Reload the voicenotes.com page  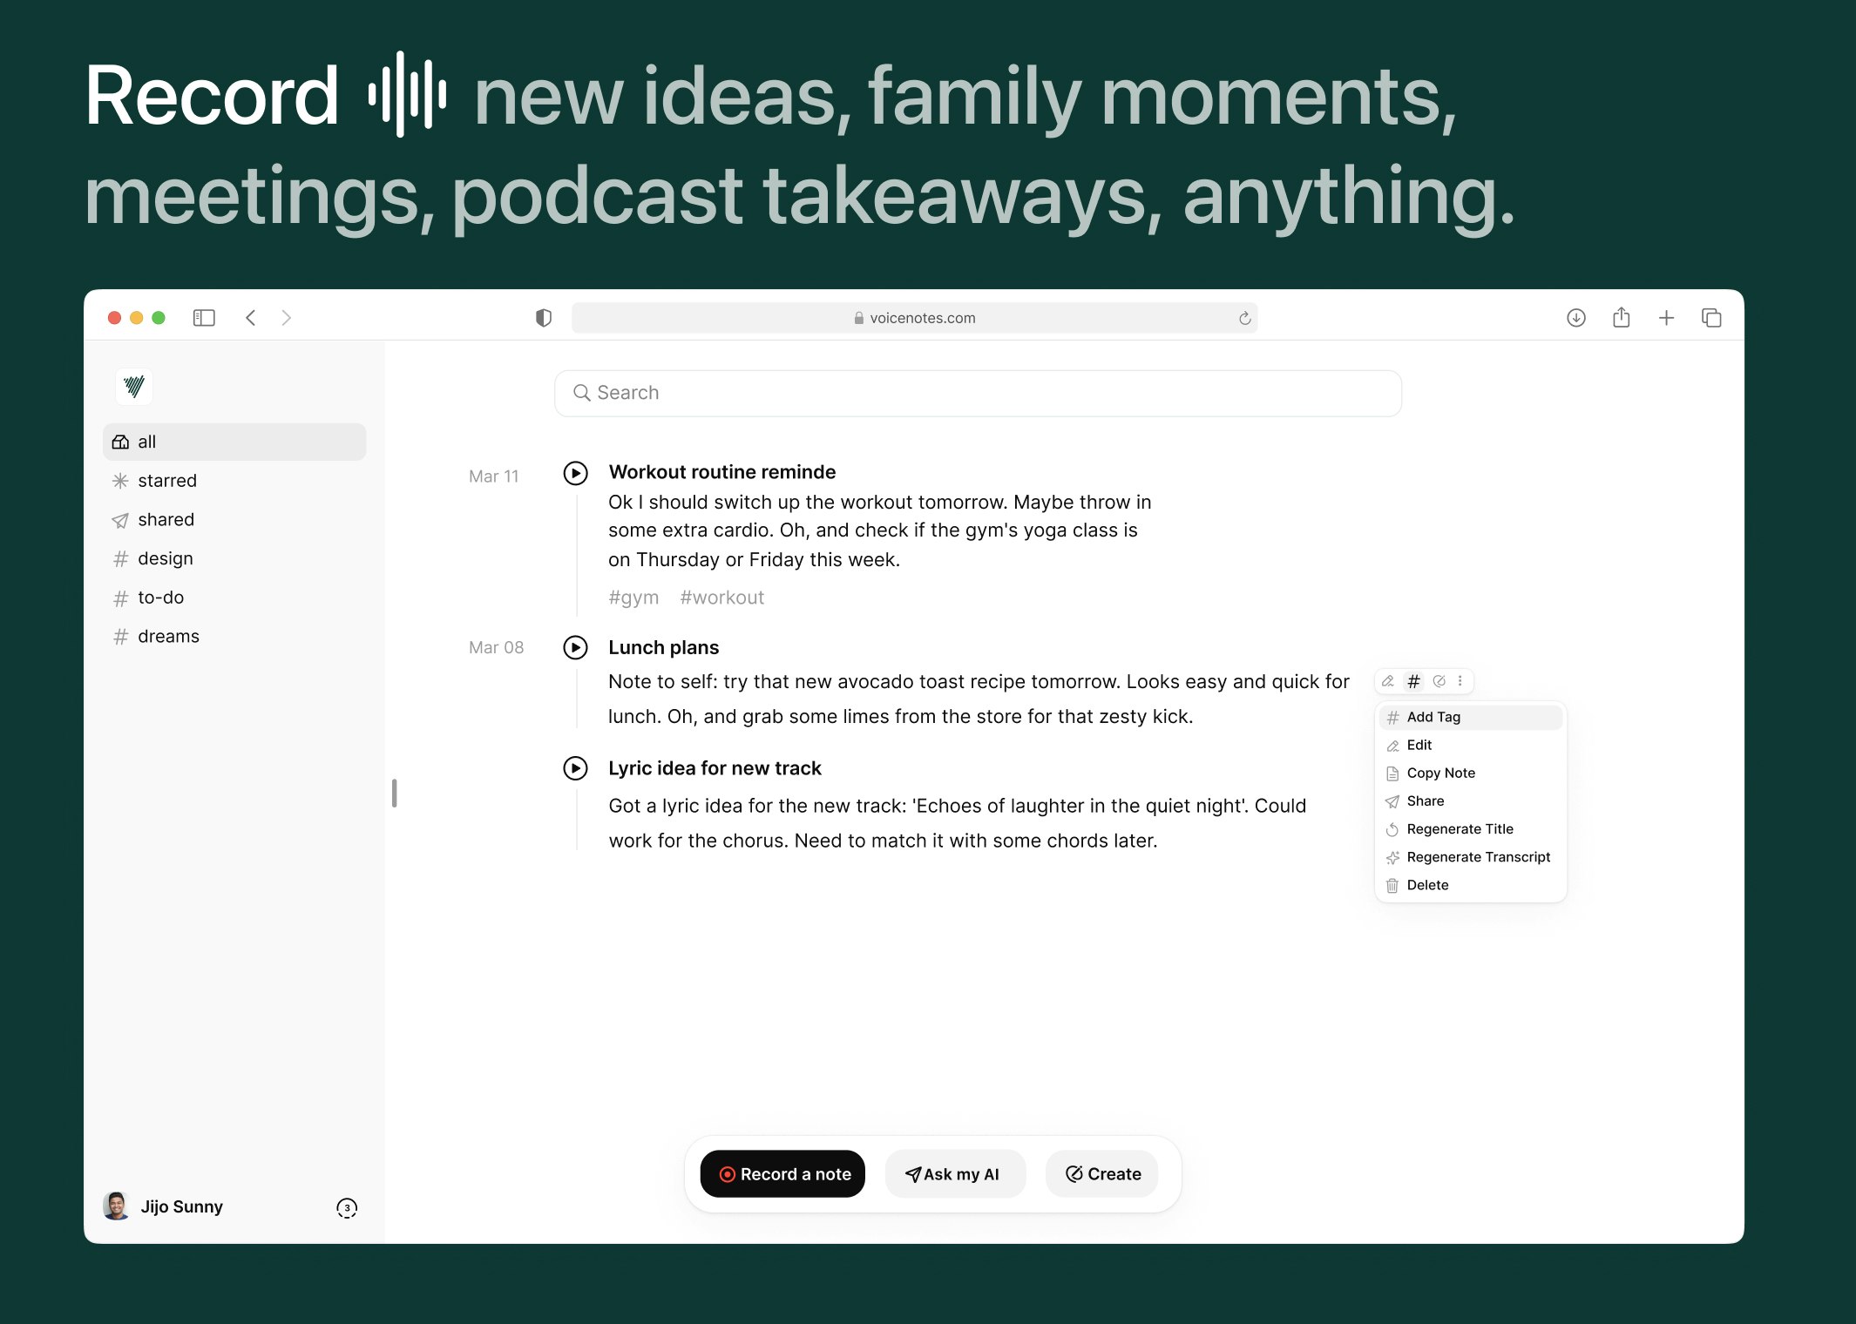pos(1244,319)
